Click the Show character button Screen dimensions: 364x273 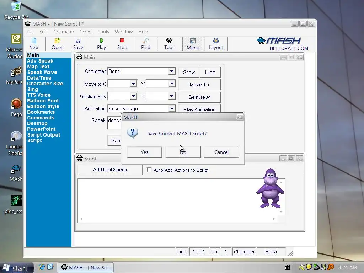(x=189, y=72)
